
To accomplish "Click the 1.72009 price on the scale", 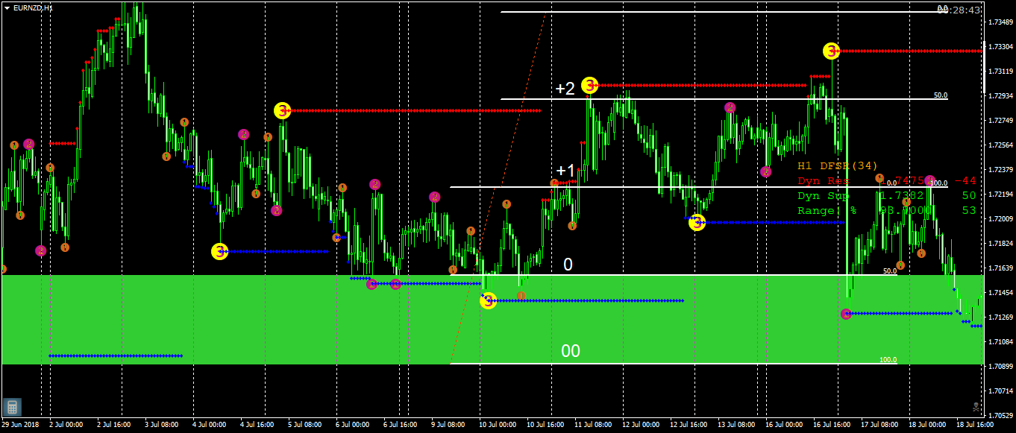I will (1000, 219).
